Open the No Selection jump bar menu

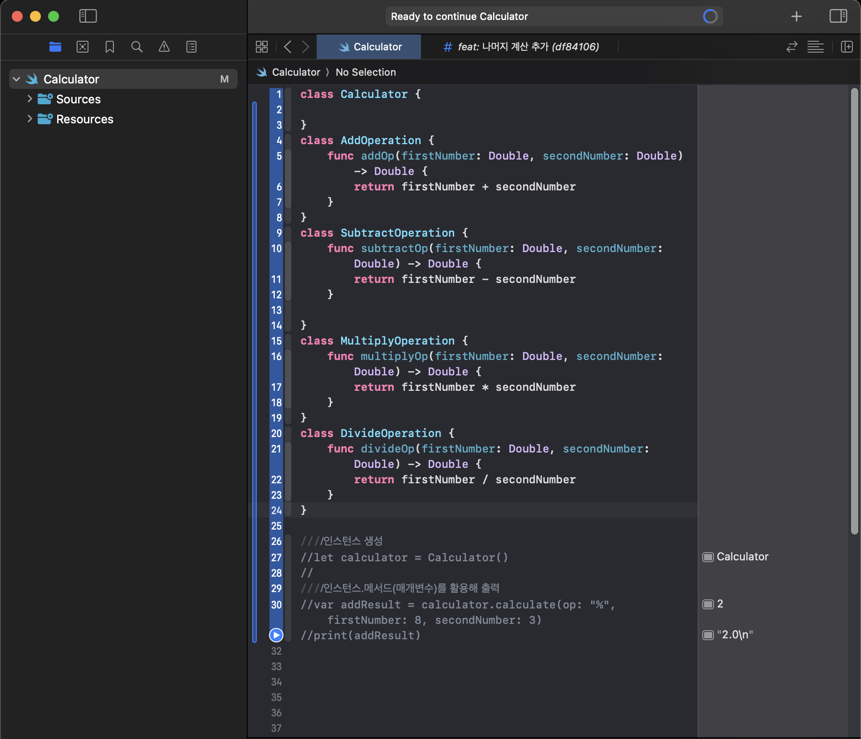366,72
